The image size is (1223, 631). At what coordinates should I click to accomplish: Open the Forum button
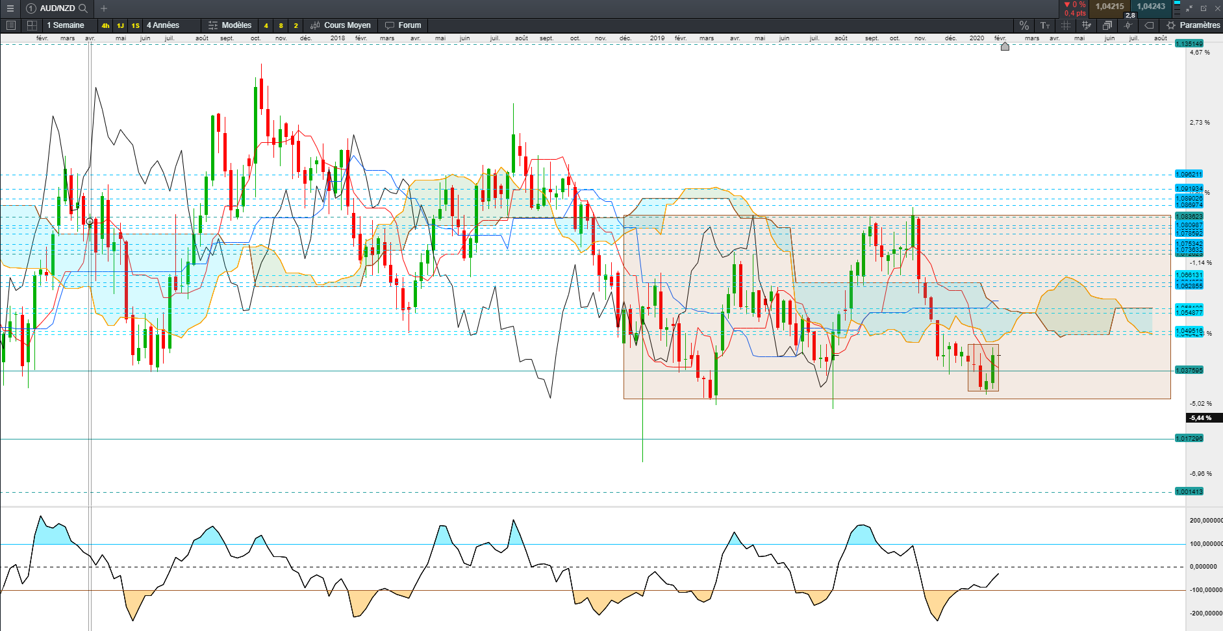click(403, 25)
